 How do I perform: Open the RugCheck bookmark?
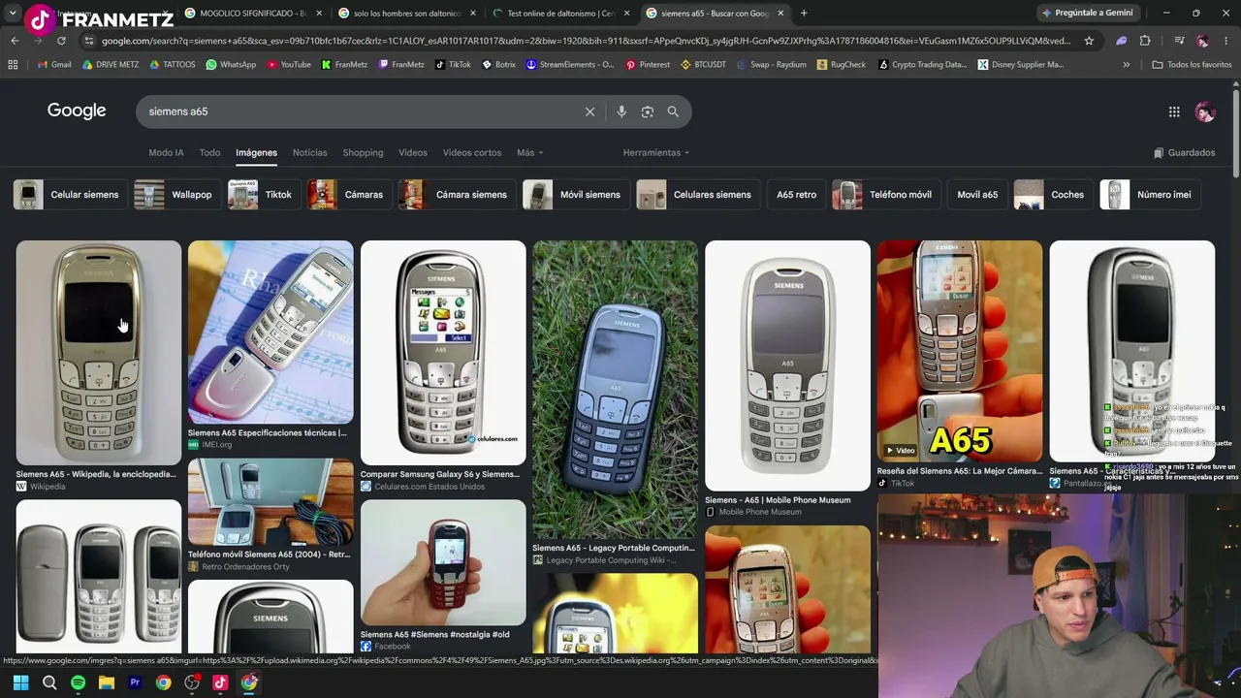click(843, 65)
